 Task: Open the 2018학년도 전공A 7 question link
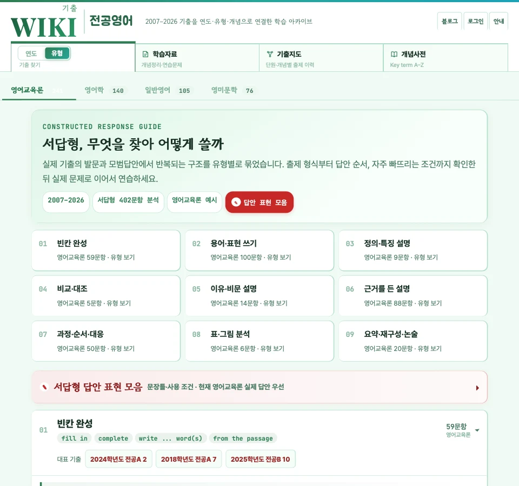pos(189,459)
